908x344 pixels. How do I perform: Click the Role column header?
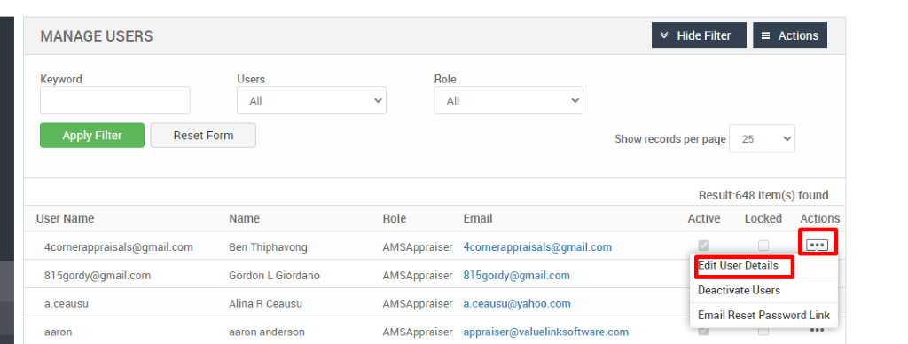click(395, 218)
